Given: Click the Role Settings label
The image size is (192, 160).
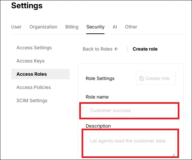Looking at the screenshot, I should pyautogui.click(x=100, y=78).
